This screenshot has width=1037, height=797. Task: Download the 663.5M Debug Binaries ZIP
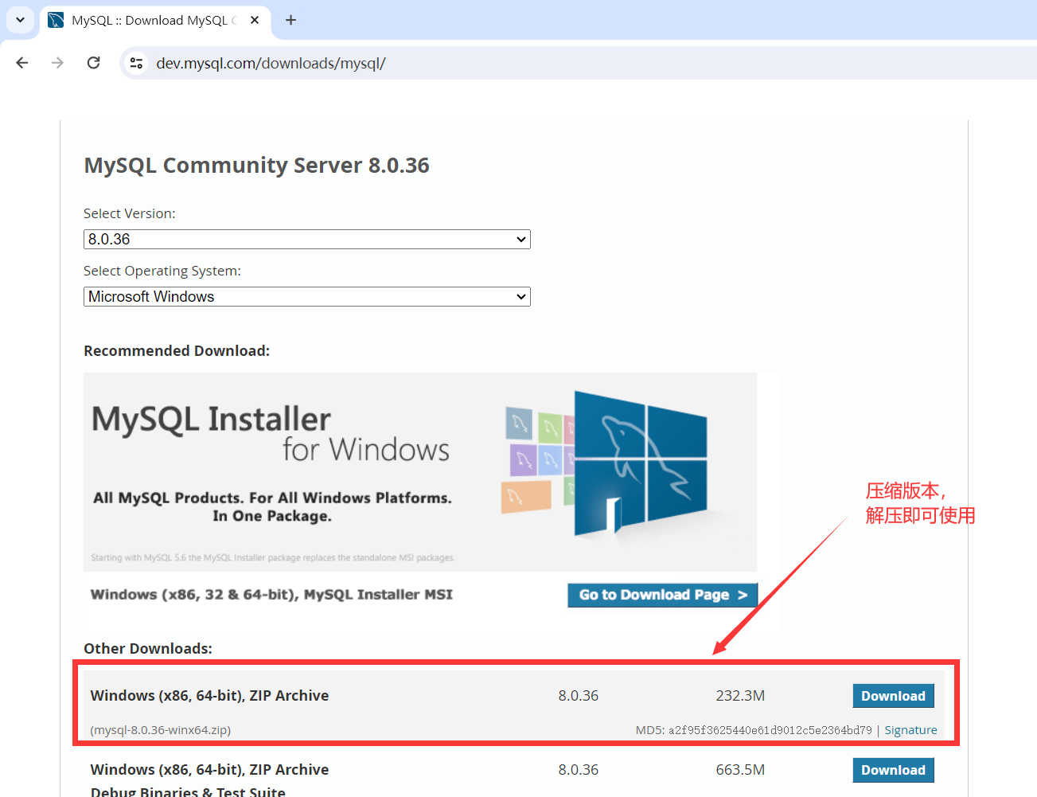tap(893, 770)
